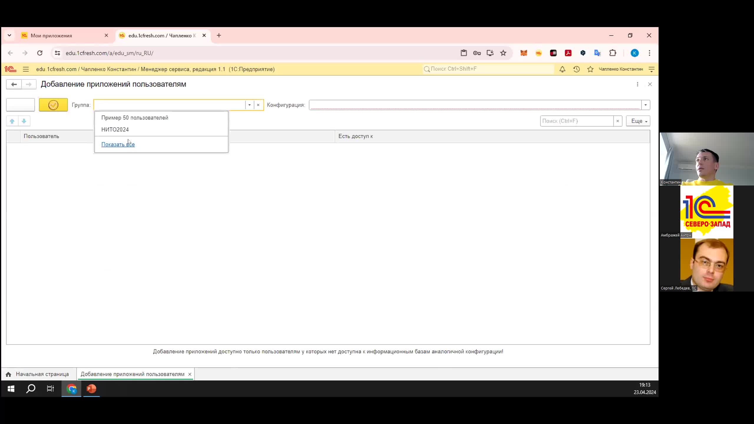Reload the page

40,53
